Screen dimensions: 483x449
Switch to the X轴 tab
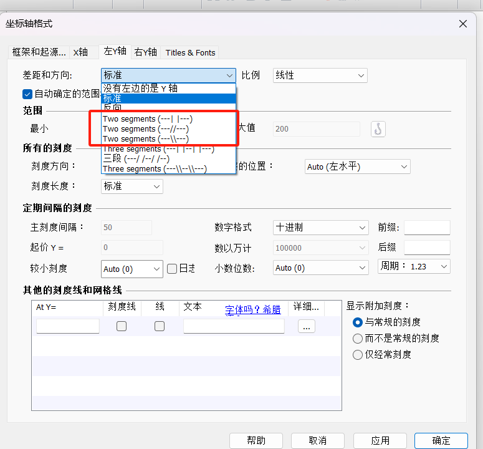coord(80,52)
